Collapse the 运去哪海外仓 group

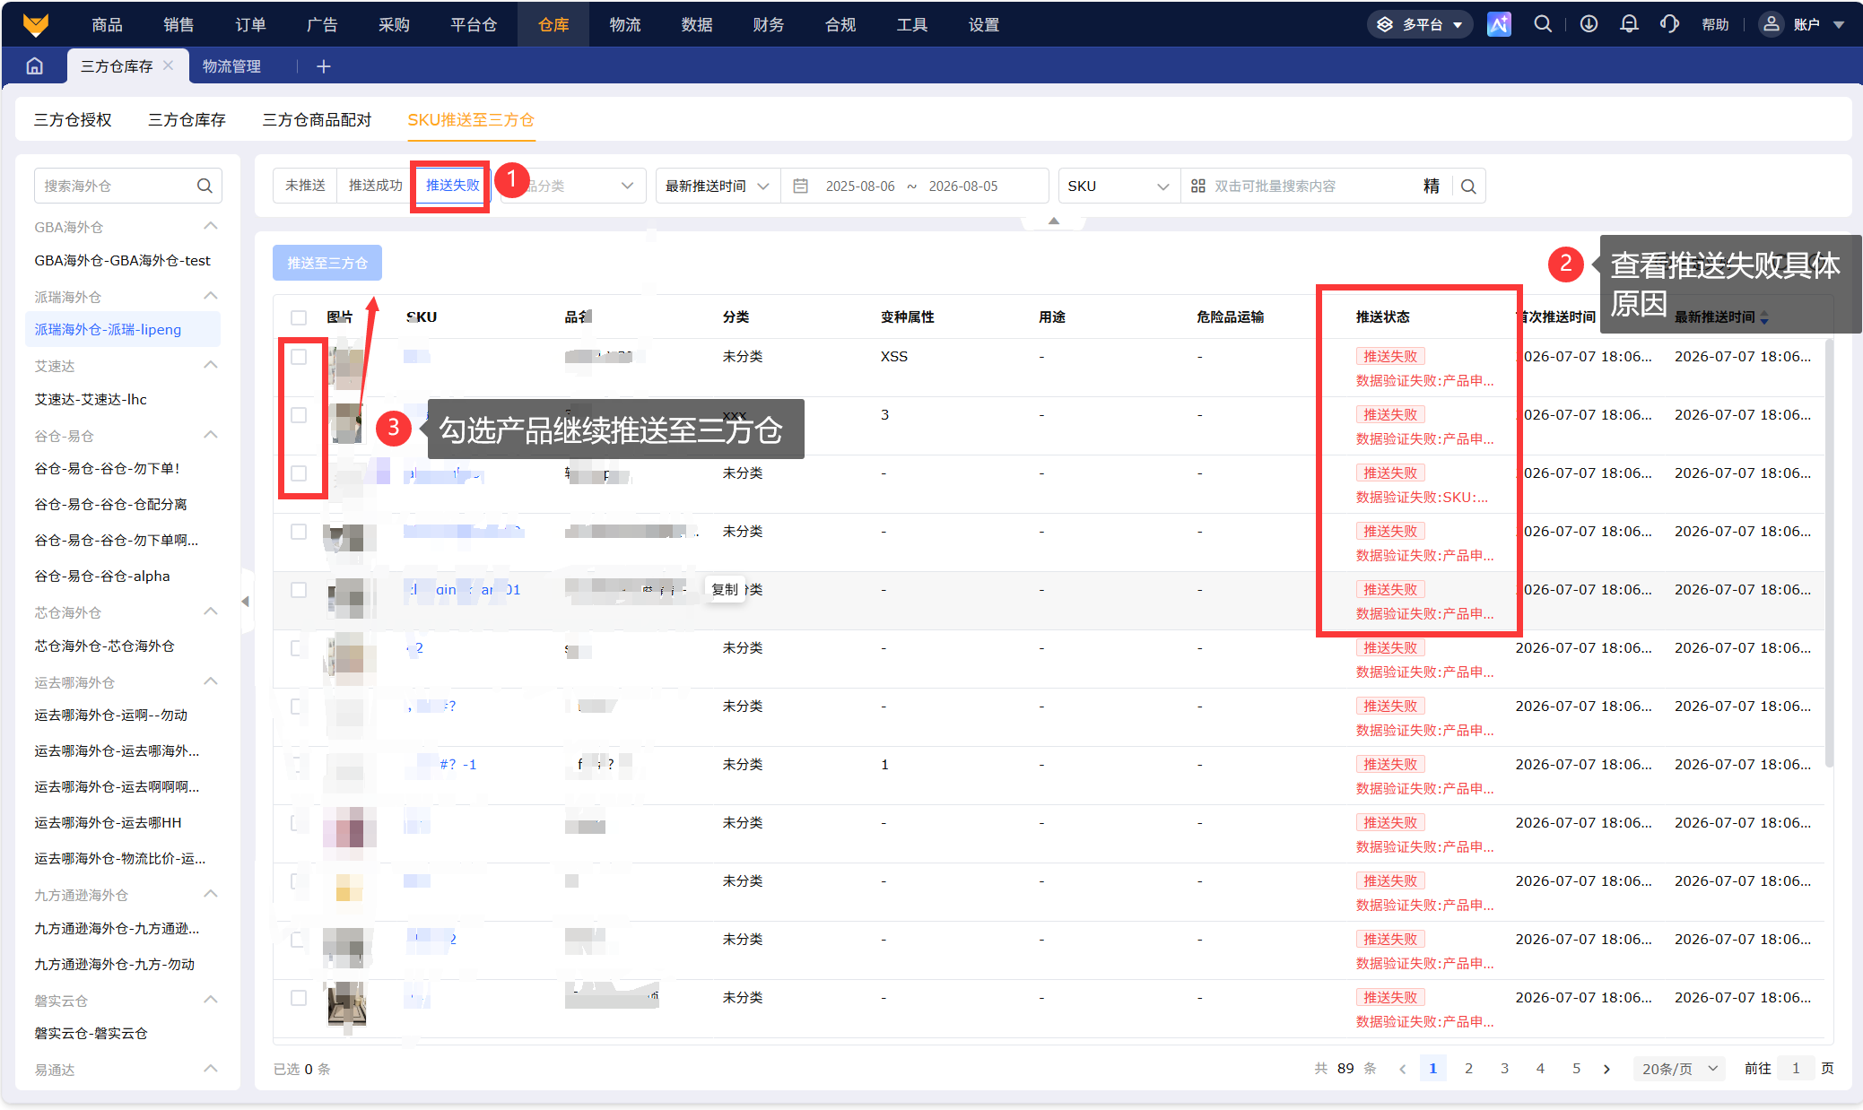tap(211, 681)
